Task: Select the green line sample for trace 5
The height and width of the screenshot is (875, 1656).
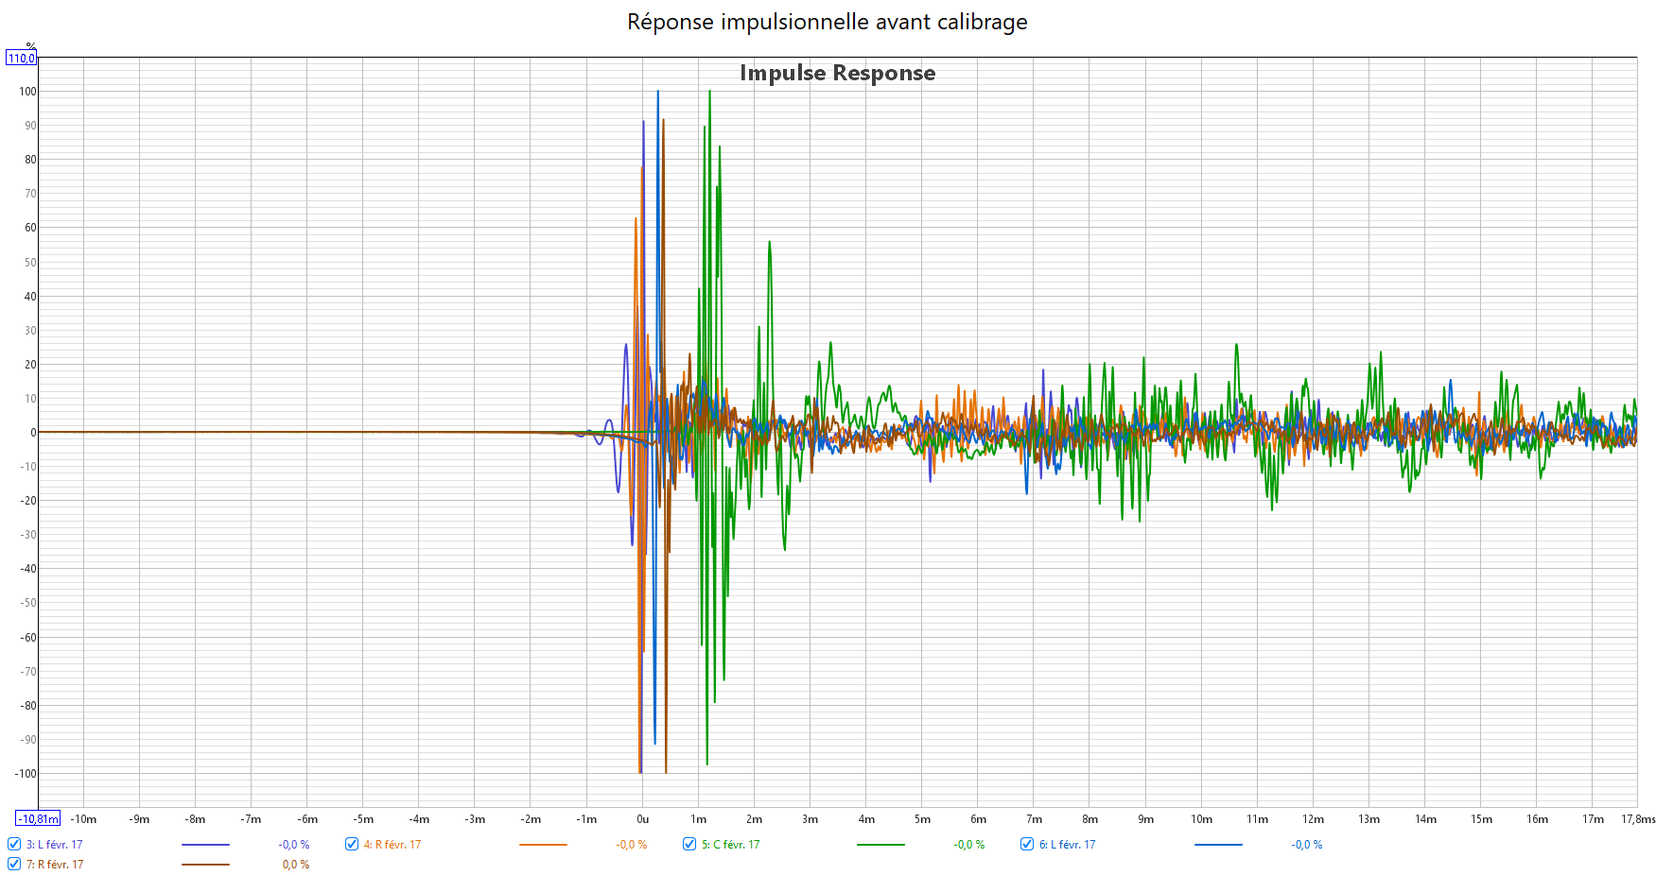Action: (880, 845)
